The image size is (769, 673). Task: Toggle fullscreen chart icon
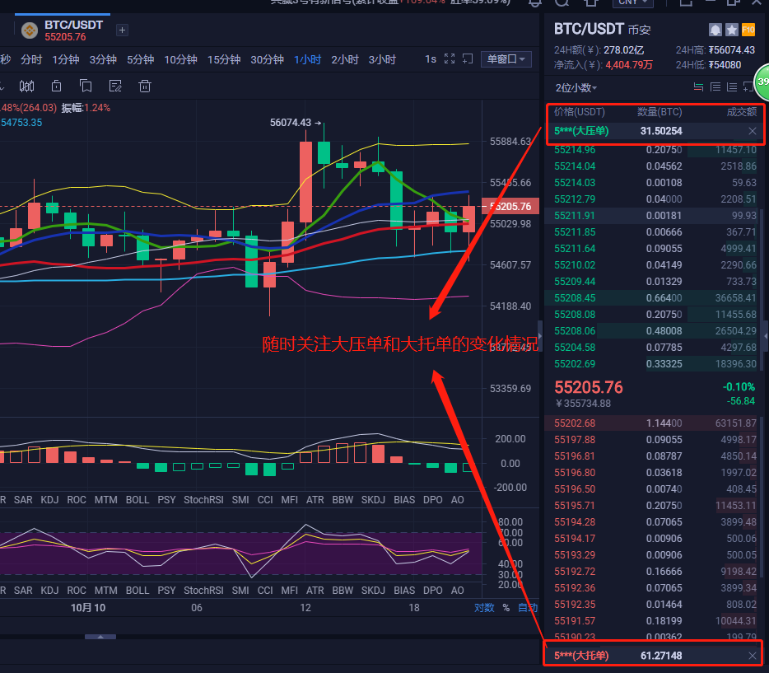point(450,58)
